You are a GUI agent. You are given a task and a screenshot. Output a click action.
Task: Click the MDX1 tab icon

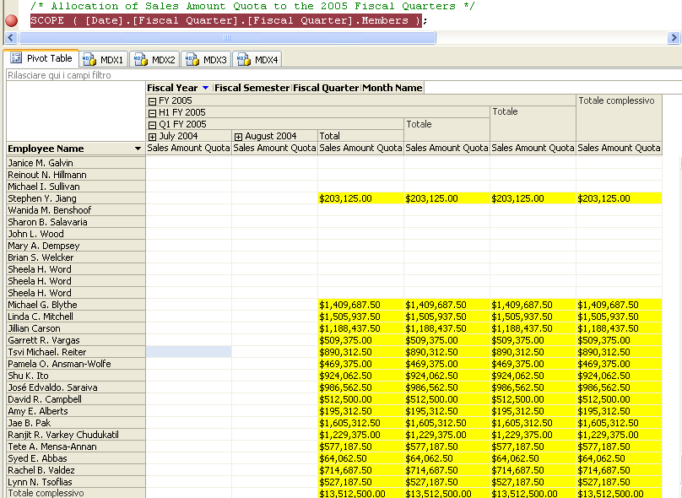[90, 60]
